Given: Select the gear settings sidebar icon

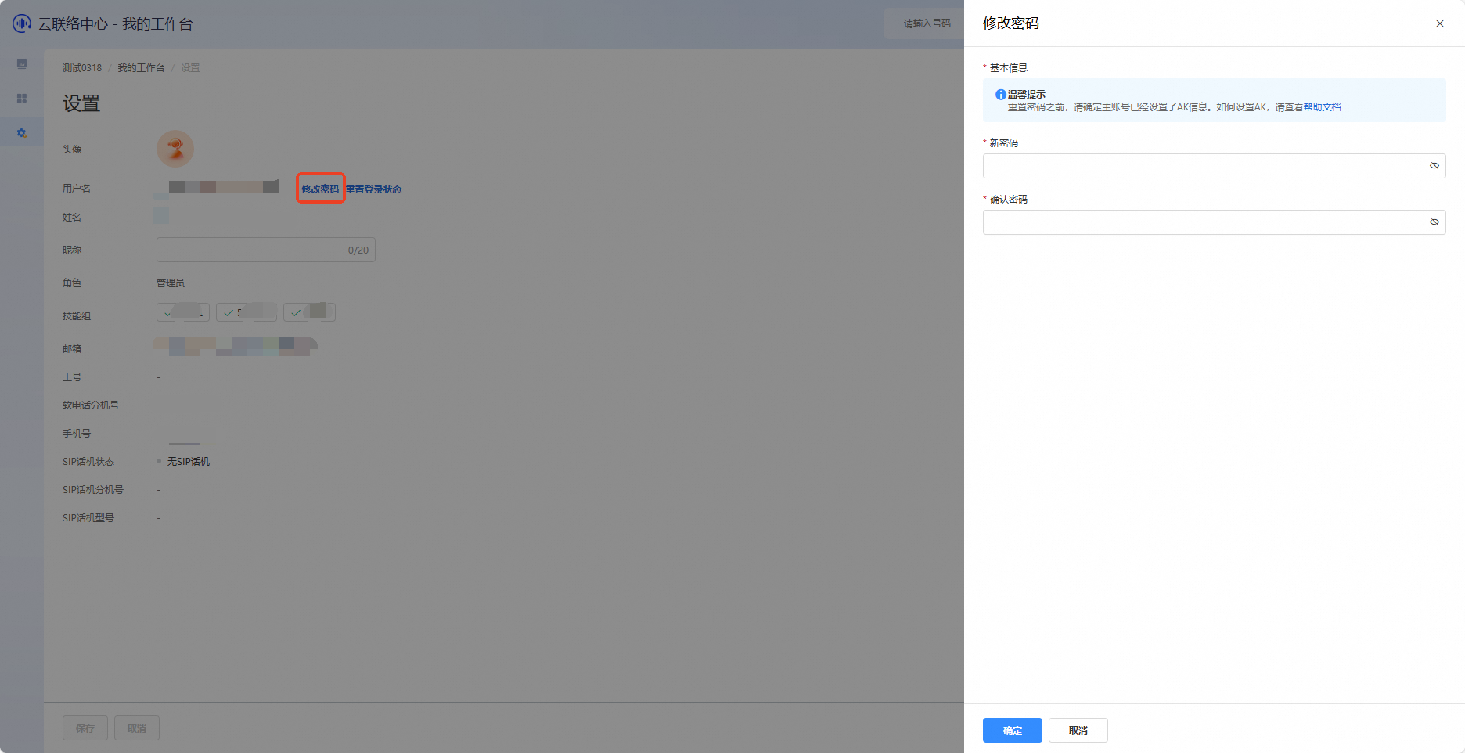Looking at the screenshot, I should pyautogui.click(x=22, y=133).
